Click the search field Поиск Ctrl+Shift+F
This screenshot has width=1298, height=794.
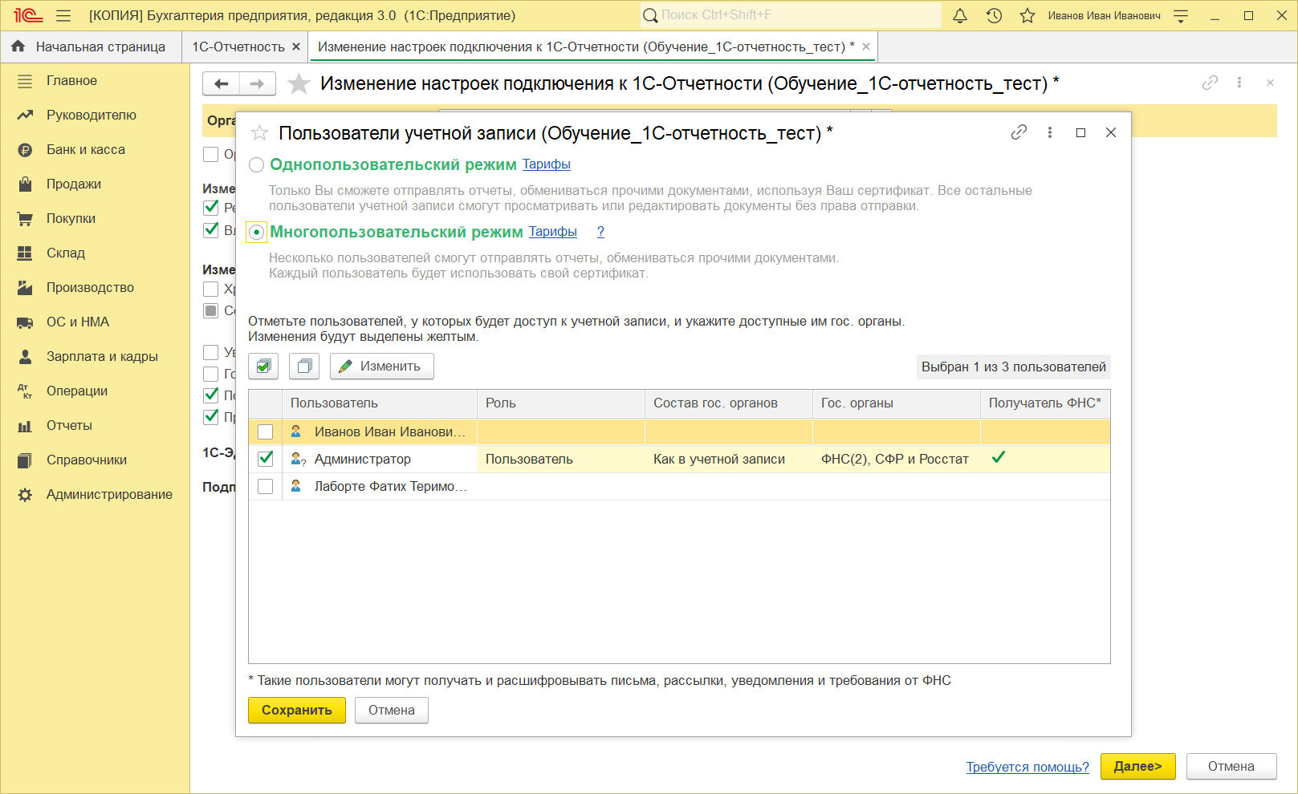791,15
